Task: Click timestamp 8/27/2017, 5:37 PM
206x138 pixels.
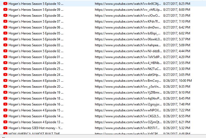Action: pos(177,39)
